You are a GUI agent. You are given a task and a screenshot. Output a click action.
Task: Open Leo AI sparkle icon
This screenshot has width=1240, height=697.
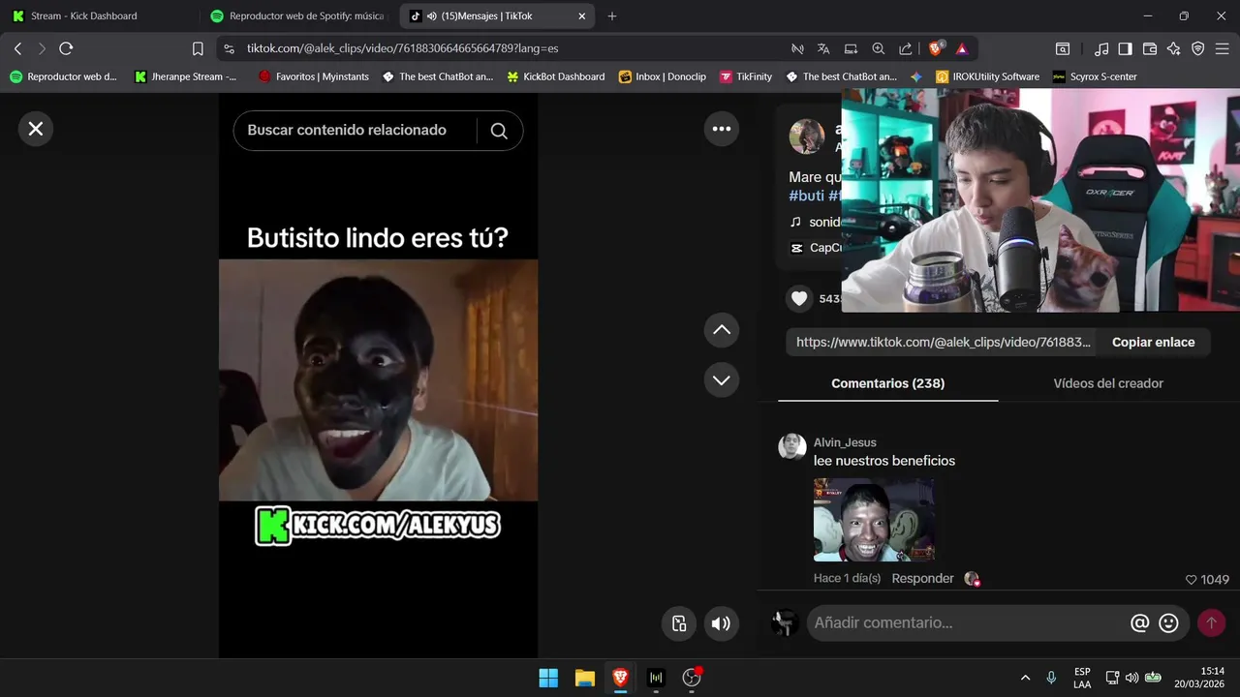pyautogui.click(x=1174, y=48)
